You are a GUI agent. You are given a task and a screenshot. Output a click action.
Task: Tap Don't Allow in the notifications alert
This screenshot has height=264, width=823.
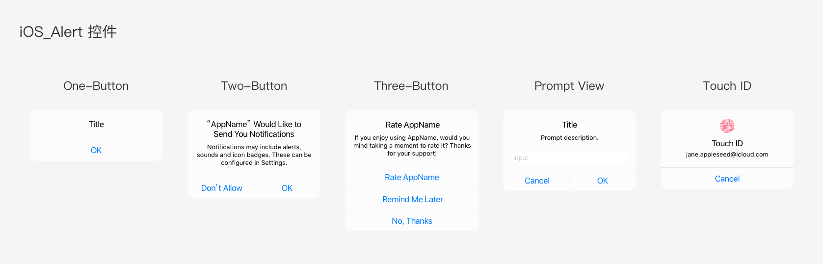tap(221, 188)
